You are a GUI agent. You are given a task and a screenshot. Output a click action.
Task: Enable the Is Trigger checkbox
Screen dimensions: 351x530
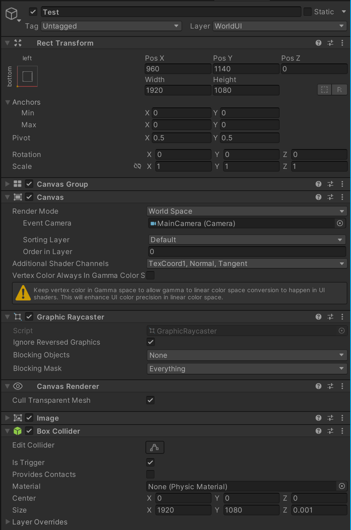click(x=150, y=462)
